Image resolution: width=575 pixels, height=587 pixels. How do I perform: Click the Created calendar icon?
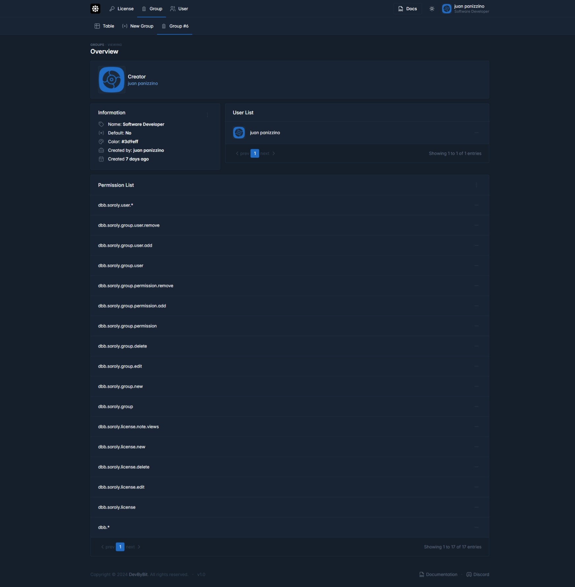coord(101,159)
